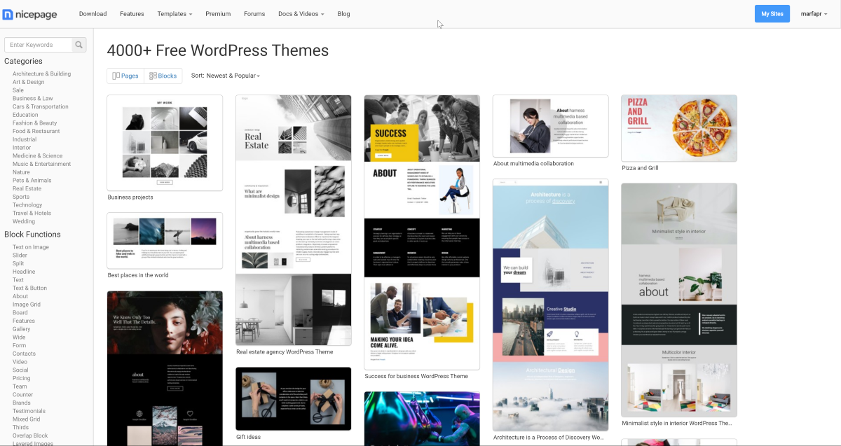
Task: Open Real estate agency theme thumbnail
Action: 294,220
